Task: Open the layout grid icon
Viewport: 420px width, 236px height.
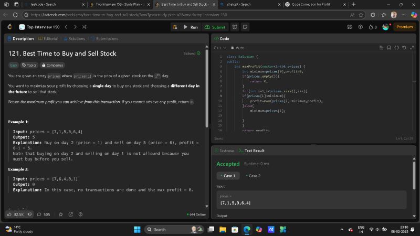Action: (349, 27)
